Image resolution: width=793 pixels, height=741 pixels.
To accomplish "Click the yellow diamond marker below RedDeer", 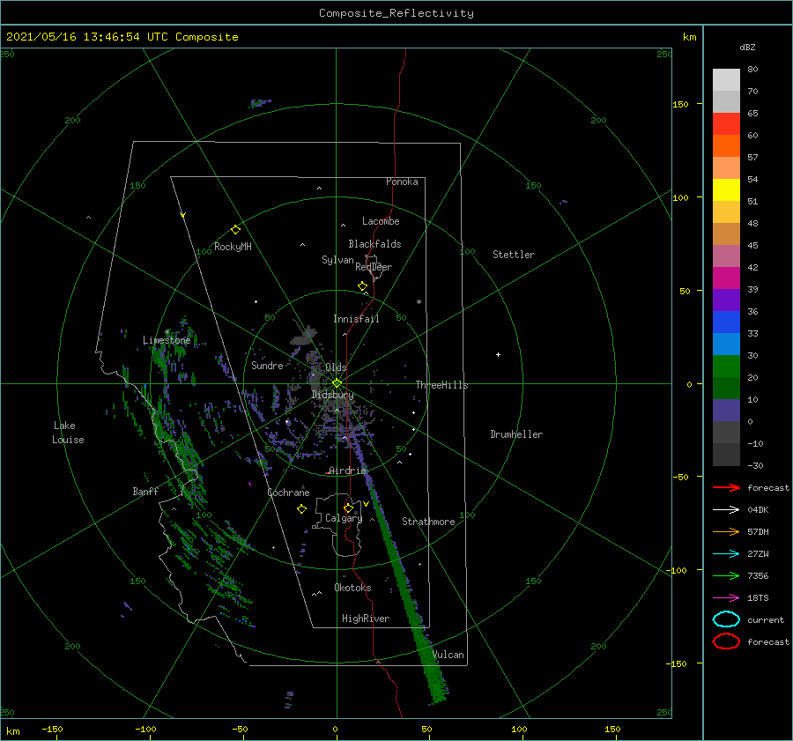I will (363, 286).
